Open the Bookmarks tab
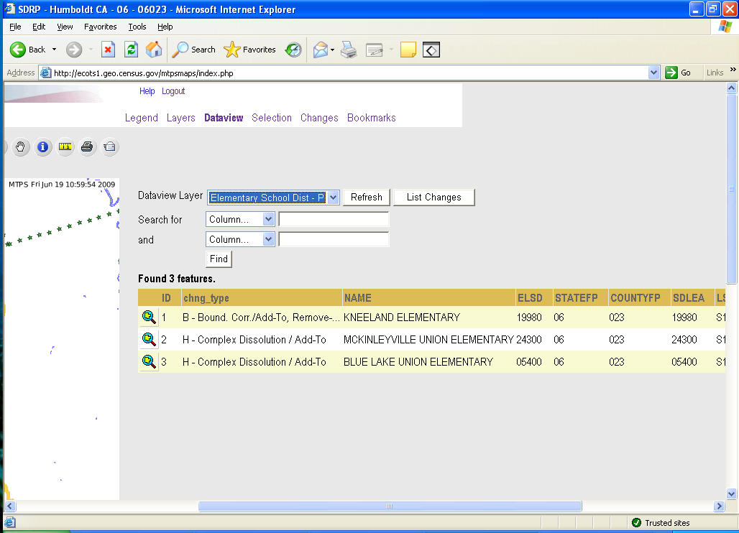 click(x=371, y=118)
